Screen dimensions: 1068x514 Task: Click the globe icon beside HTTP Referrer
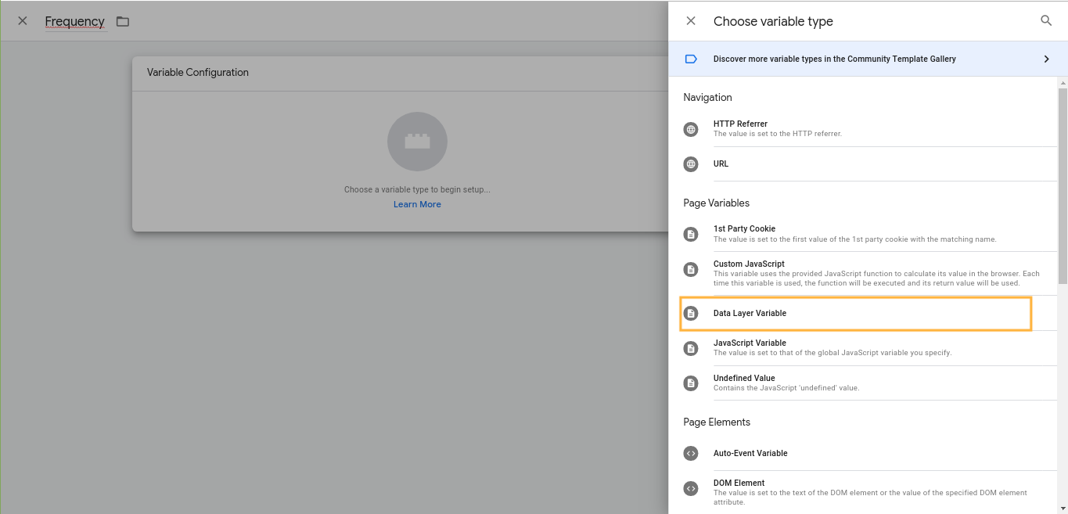click(x=691, y=129)
